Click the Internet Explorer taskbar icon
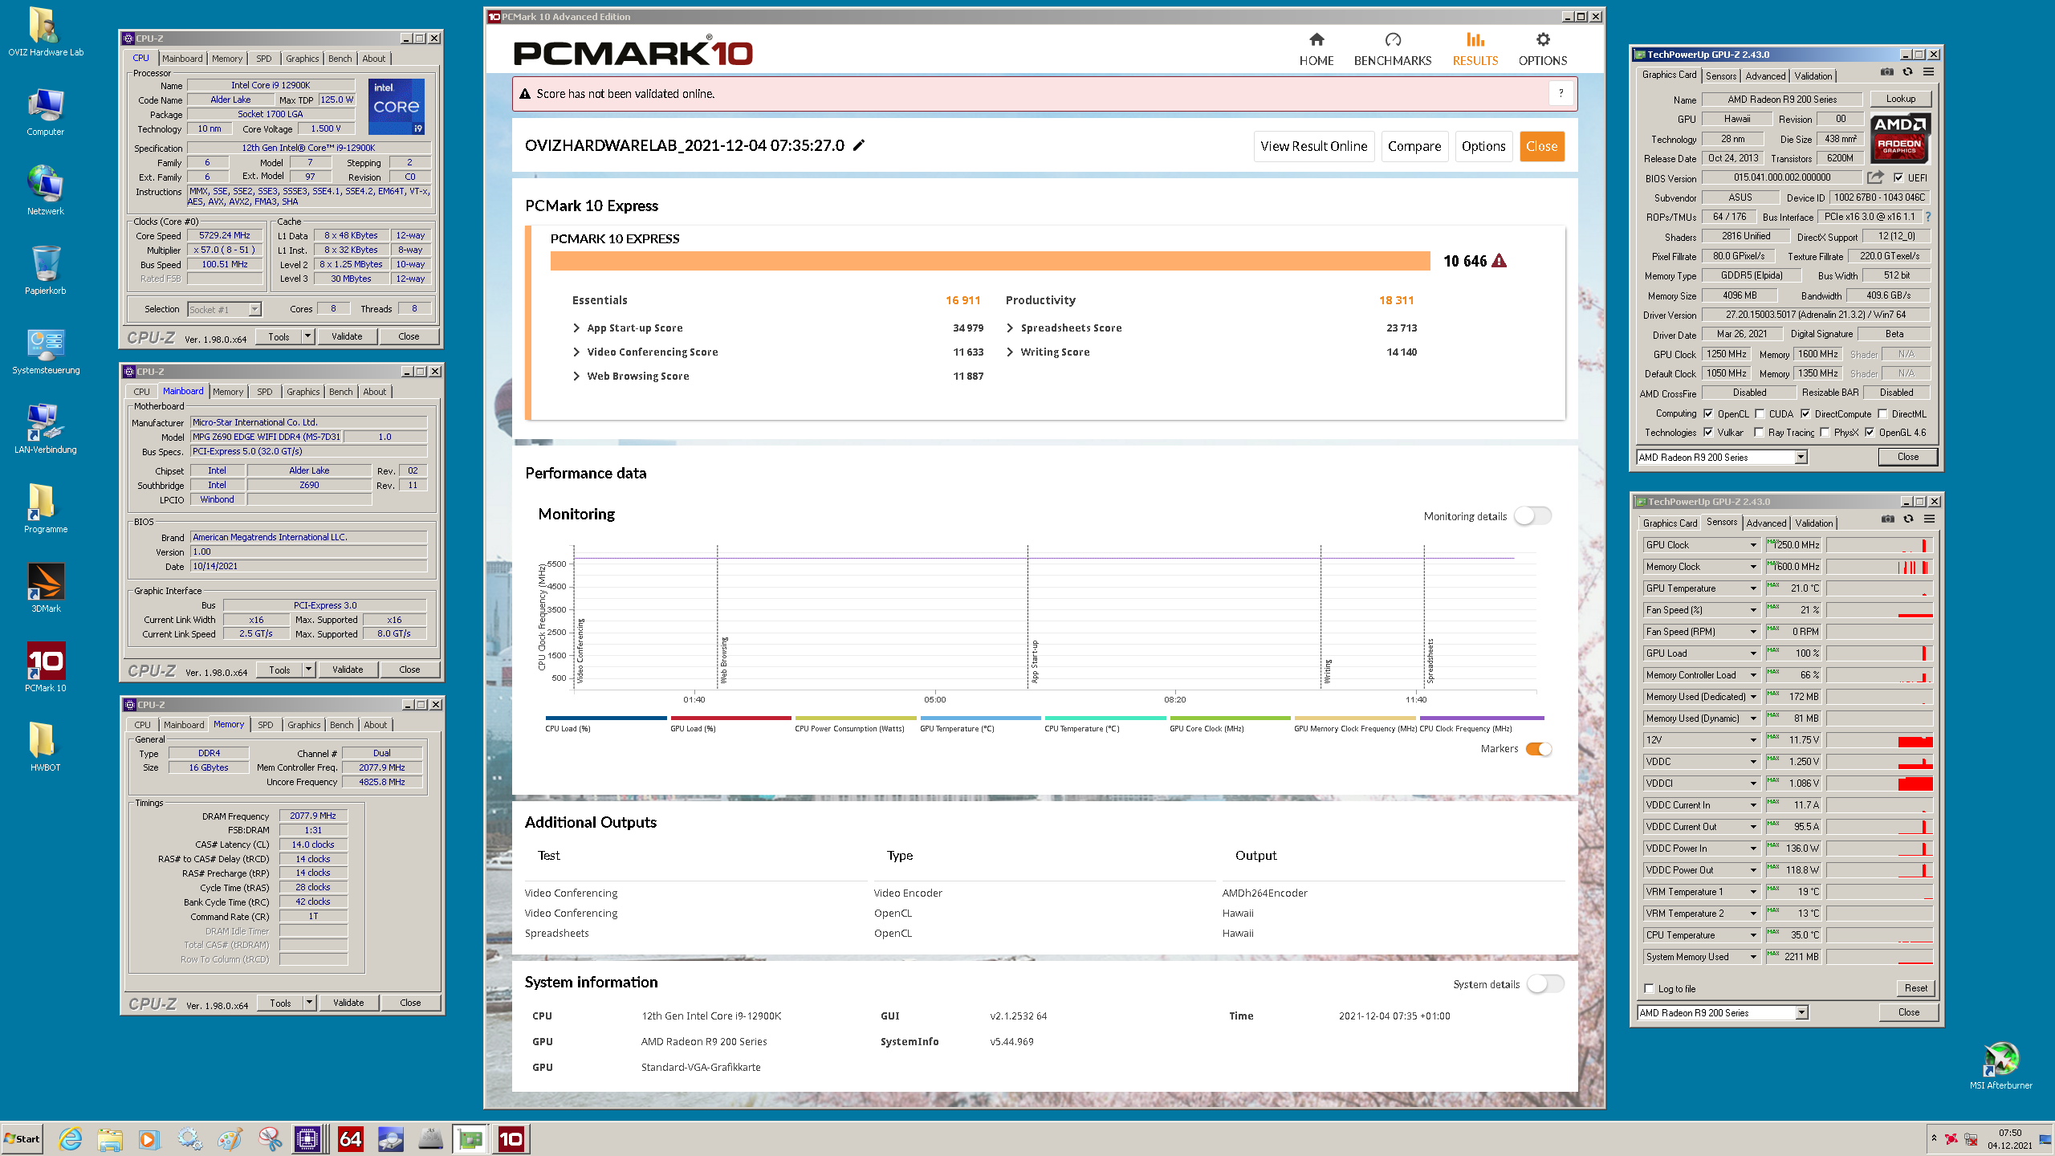The height and width of the screenshot is (1156, 2055). coord(70,1138)
